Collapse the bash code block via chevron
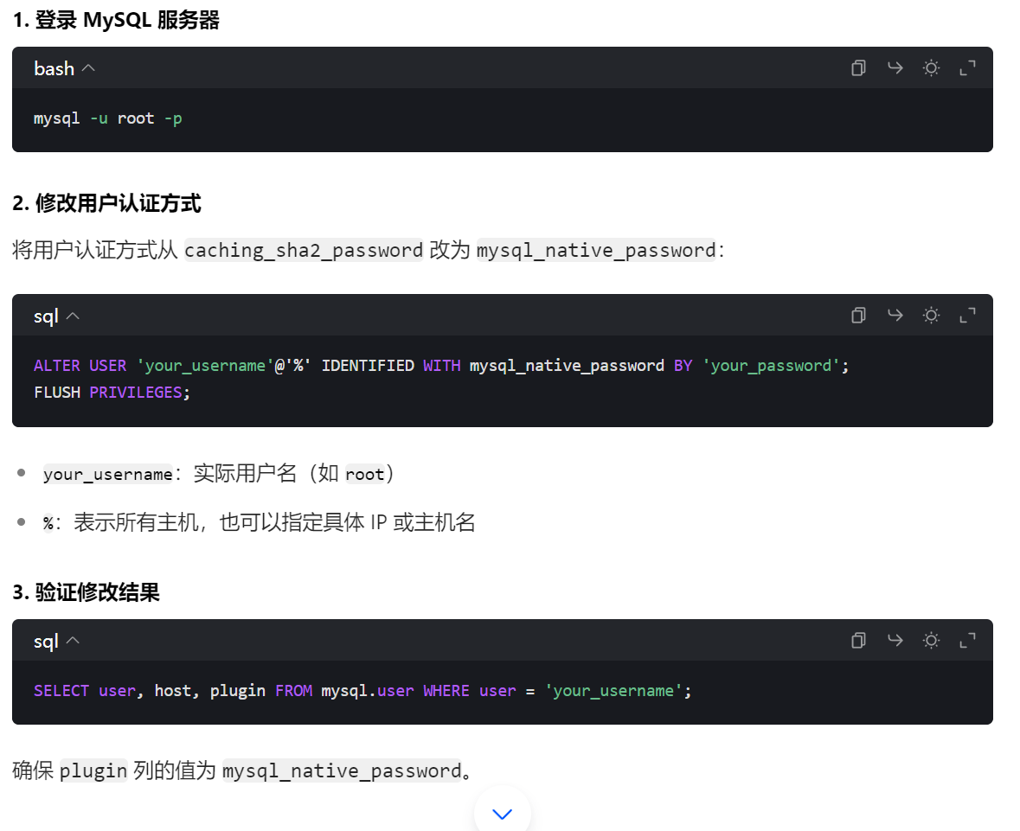The height and width of the screenshot is (831, 1020). coord(88,68)
